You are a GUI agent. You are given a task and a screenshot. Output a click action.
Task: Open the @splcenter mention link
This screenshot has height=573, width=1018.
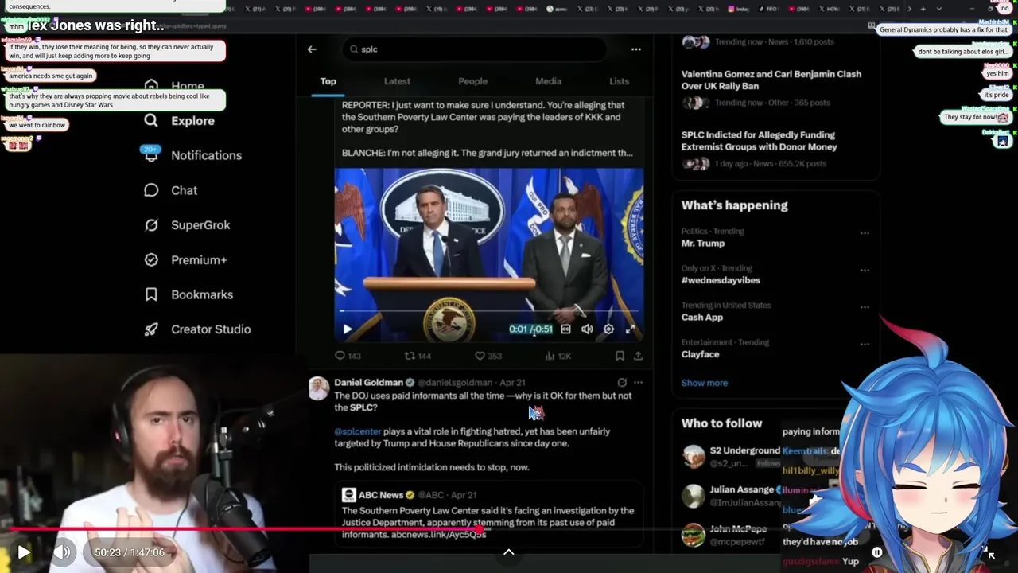point(357,431)
